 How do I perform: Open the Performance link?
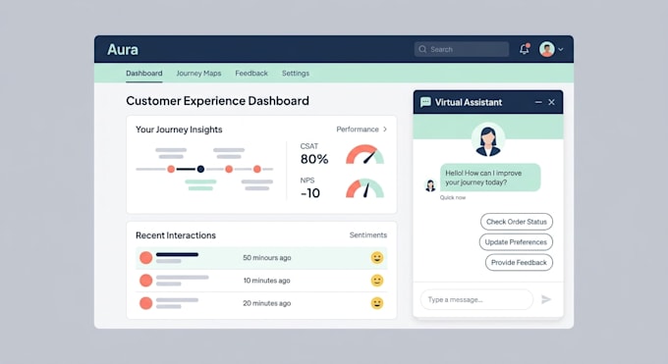(x=358, y=129)
